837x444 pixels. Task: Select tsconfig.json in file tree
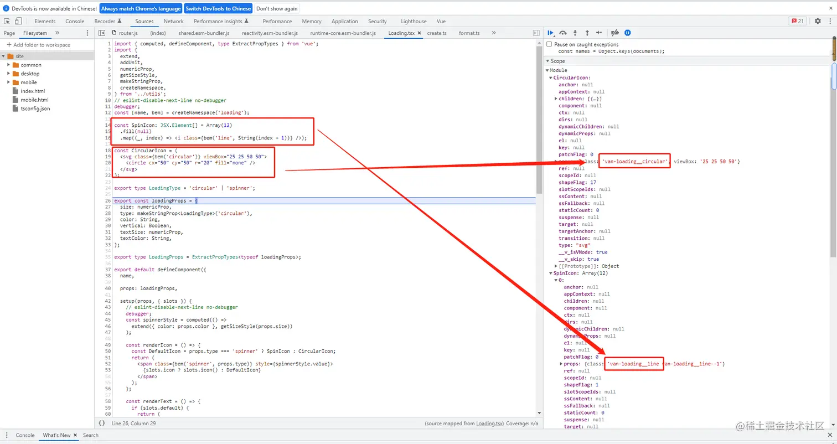[x=35, y=109]
